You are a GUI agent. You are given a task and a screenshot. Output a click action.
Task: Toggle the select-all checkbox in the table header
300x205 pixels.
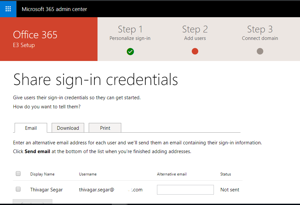[x=18, y=173]
